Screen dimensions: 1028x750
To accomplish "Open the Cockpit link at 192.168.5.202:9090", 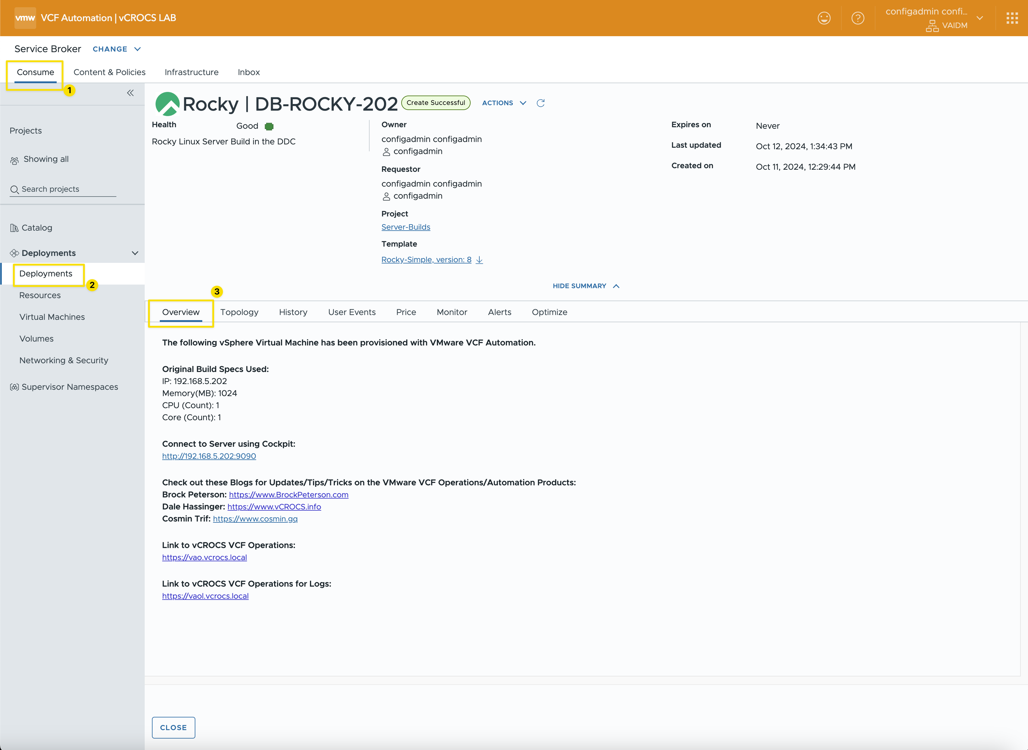I will tap(209, 456).
